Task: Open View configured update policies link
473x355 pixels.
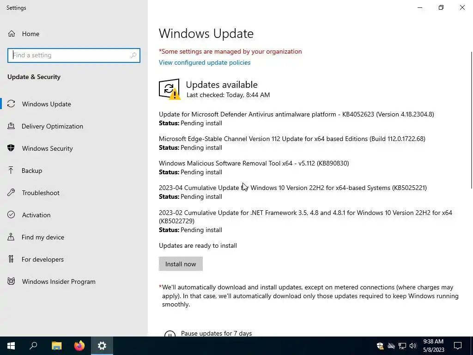Action: coord(205,62)
